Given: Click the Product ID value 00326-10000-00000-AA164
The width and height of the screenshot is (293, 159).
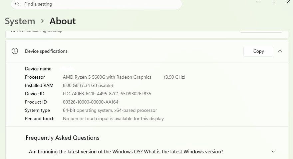Looking at the screenshot, I should coord(91,102).
